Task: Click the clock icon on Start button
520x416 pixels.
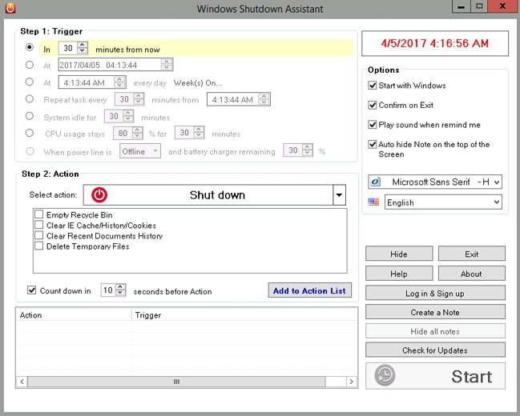Action: point(385,375)
